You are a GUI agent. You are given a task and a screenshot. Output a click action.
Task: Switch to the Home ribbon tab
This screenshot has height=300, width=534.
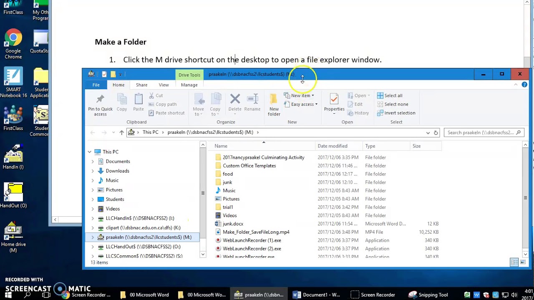pos(118,85)
